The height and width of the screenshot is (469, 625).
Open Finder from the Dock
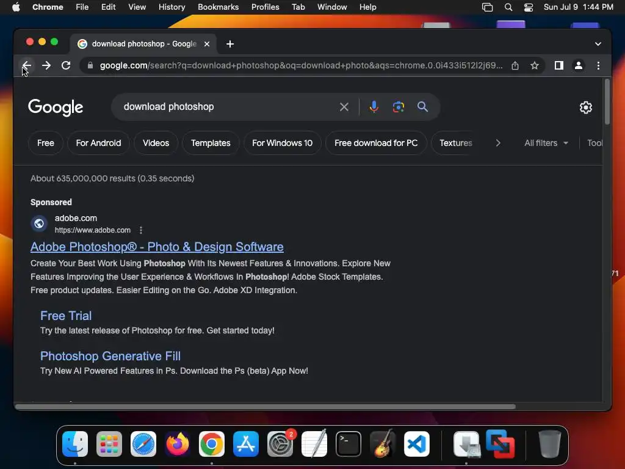point(75,444)
